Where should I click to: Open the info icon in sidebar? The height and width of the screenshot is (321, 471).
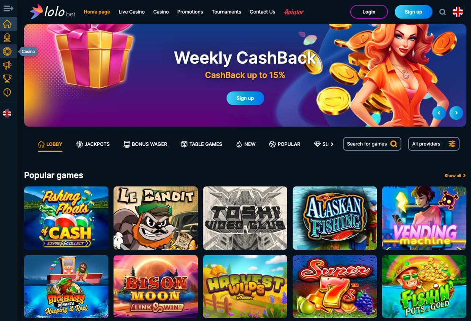tap(7, 93)
